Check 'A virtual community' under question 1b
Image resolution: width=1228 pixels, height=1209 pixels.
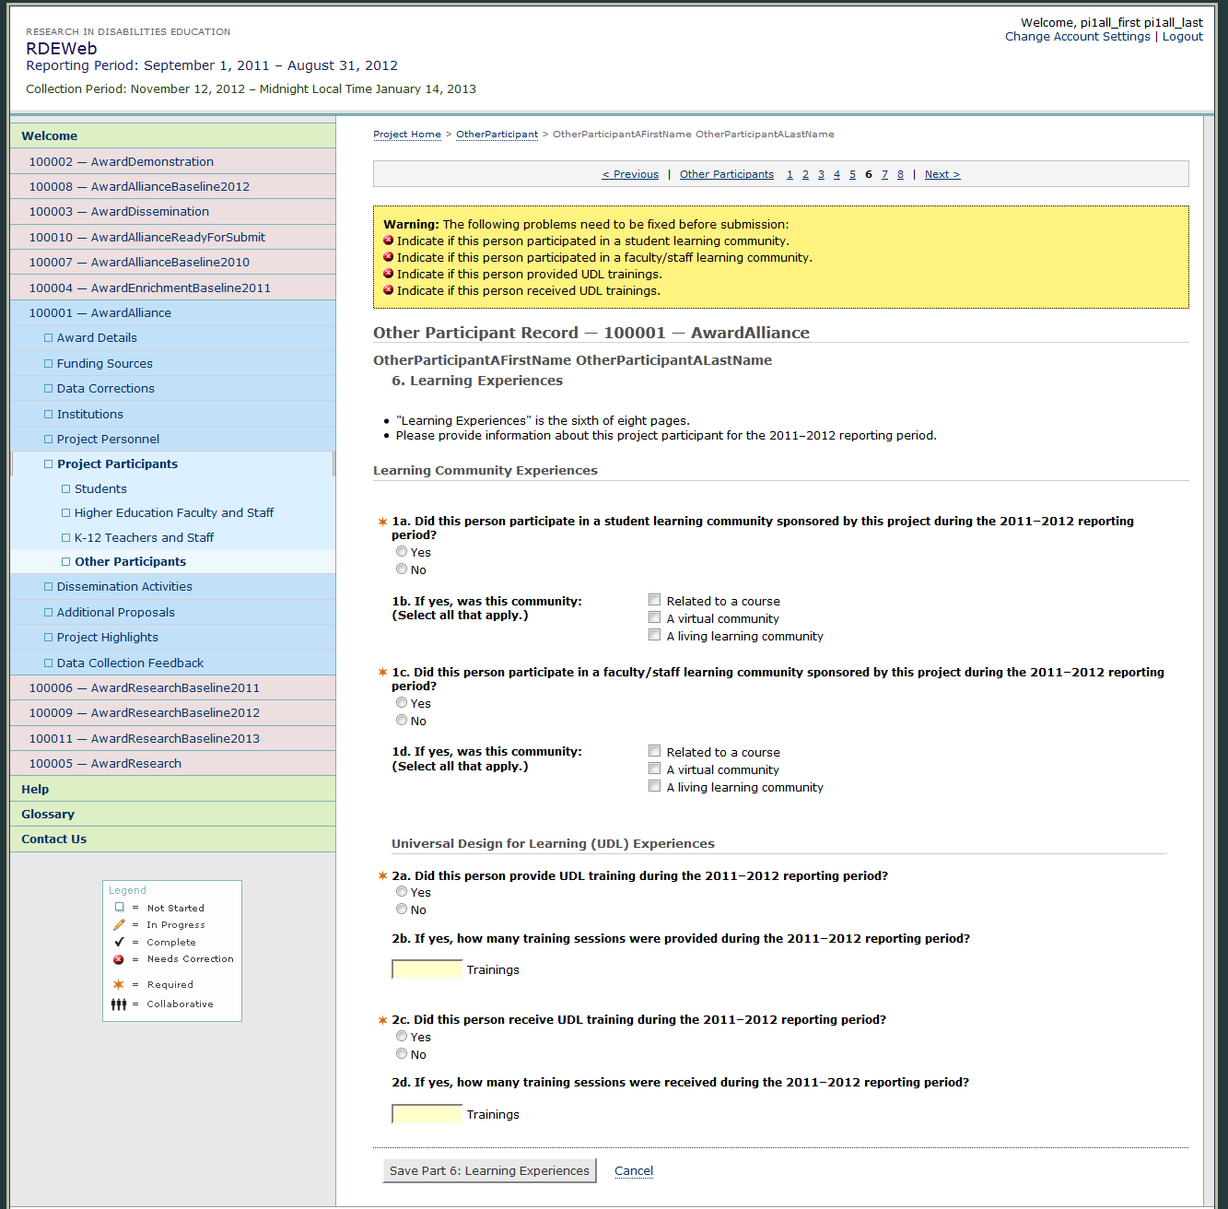[x=655, y=618]
